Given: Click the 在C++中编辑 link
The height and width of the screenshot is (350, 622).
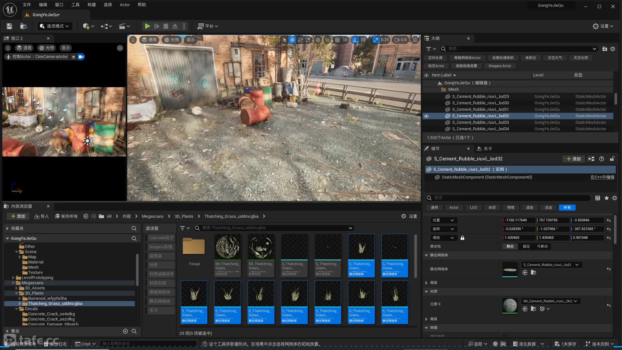Looking at the screenshot, I should tap(602, 177).
